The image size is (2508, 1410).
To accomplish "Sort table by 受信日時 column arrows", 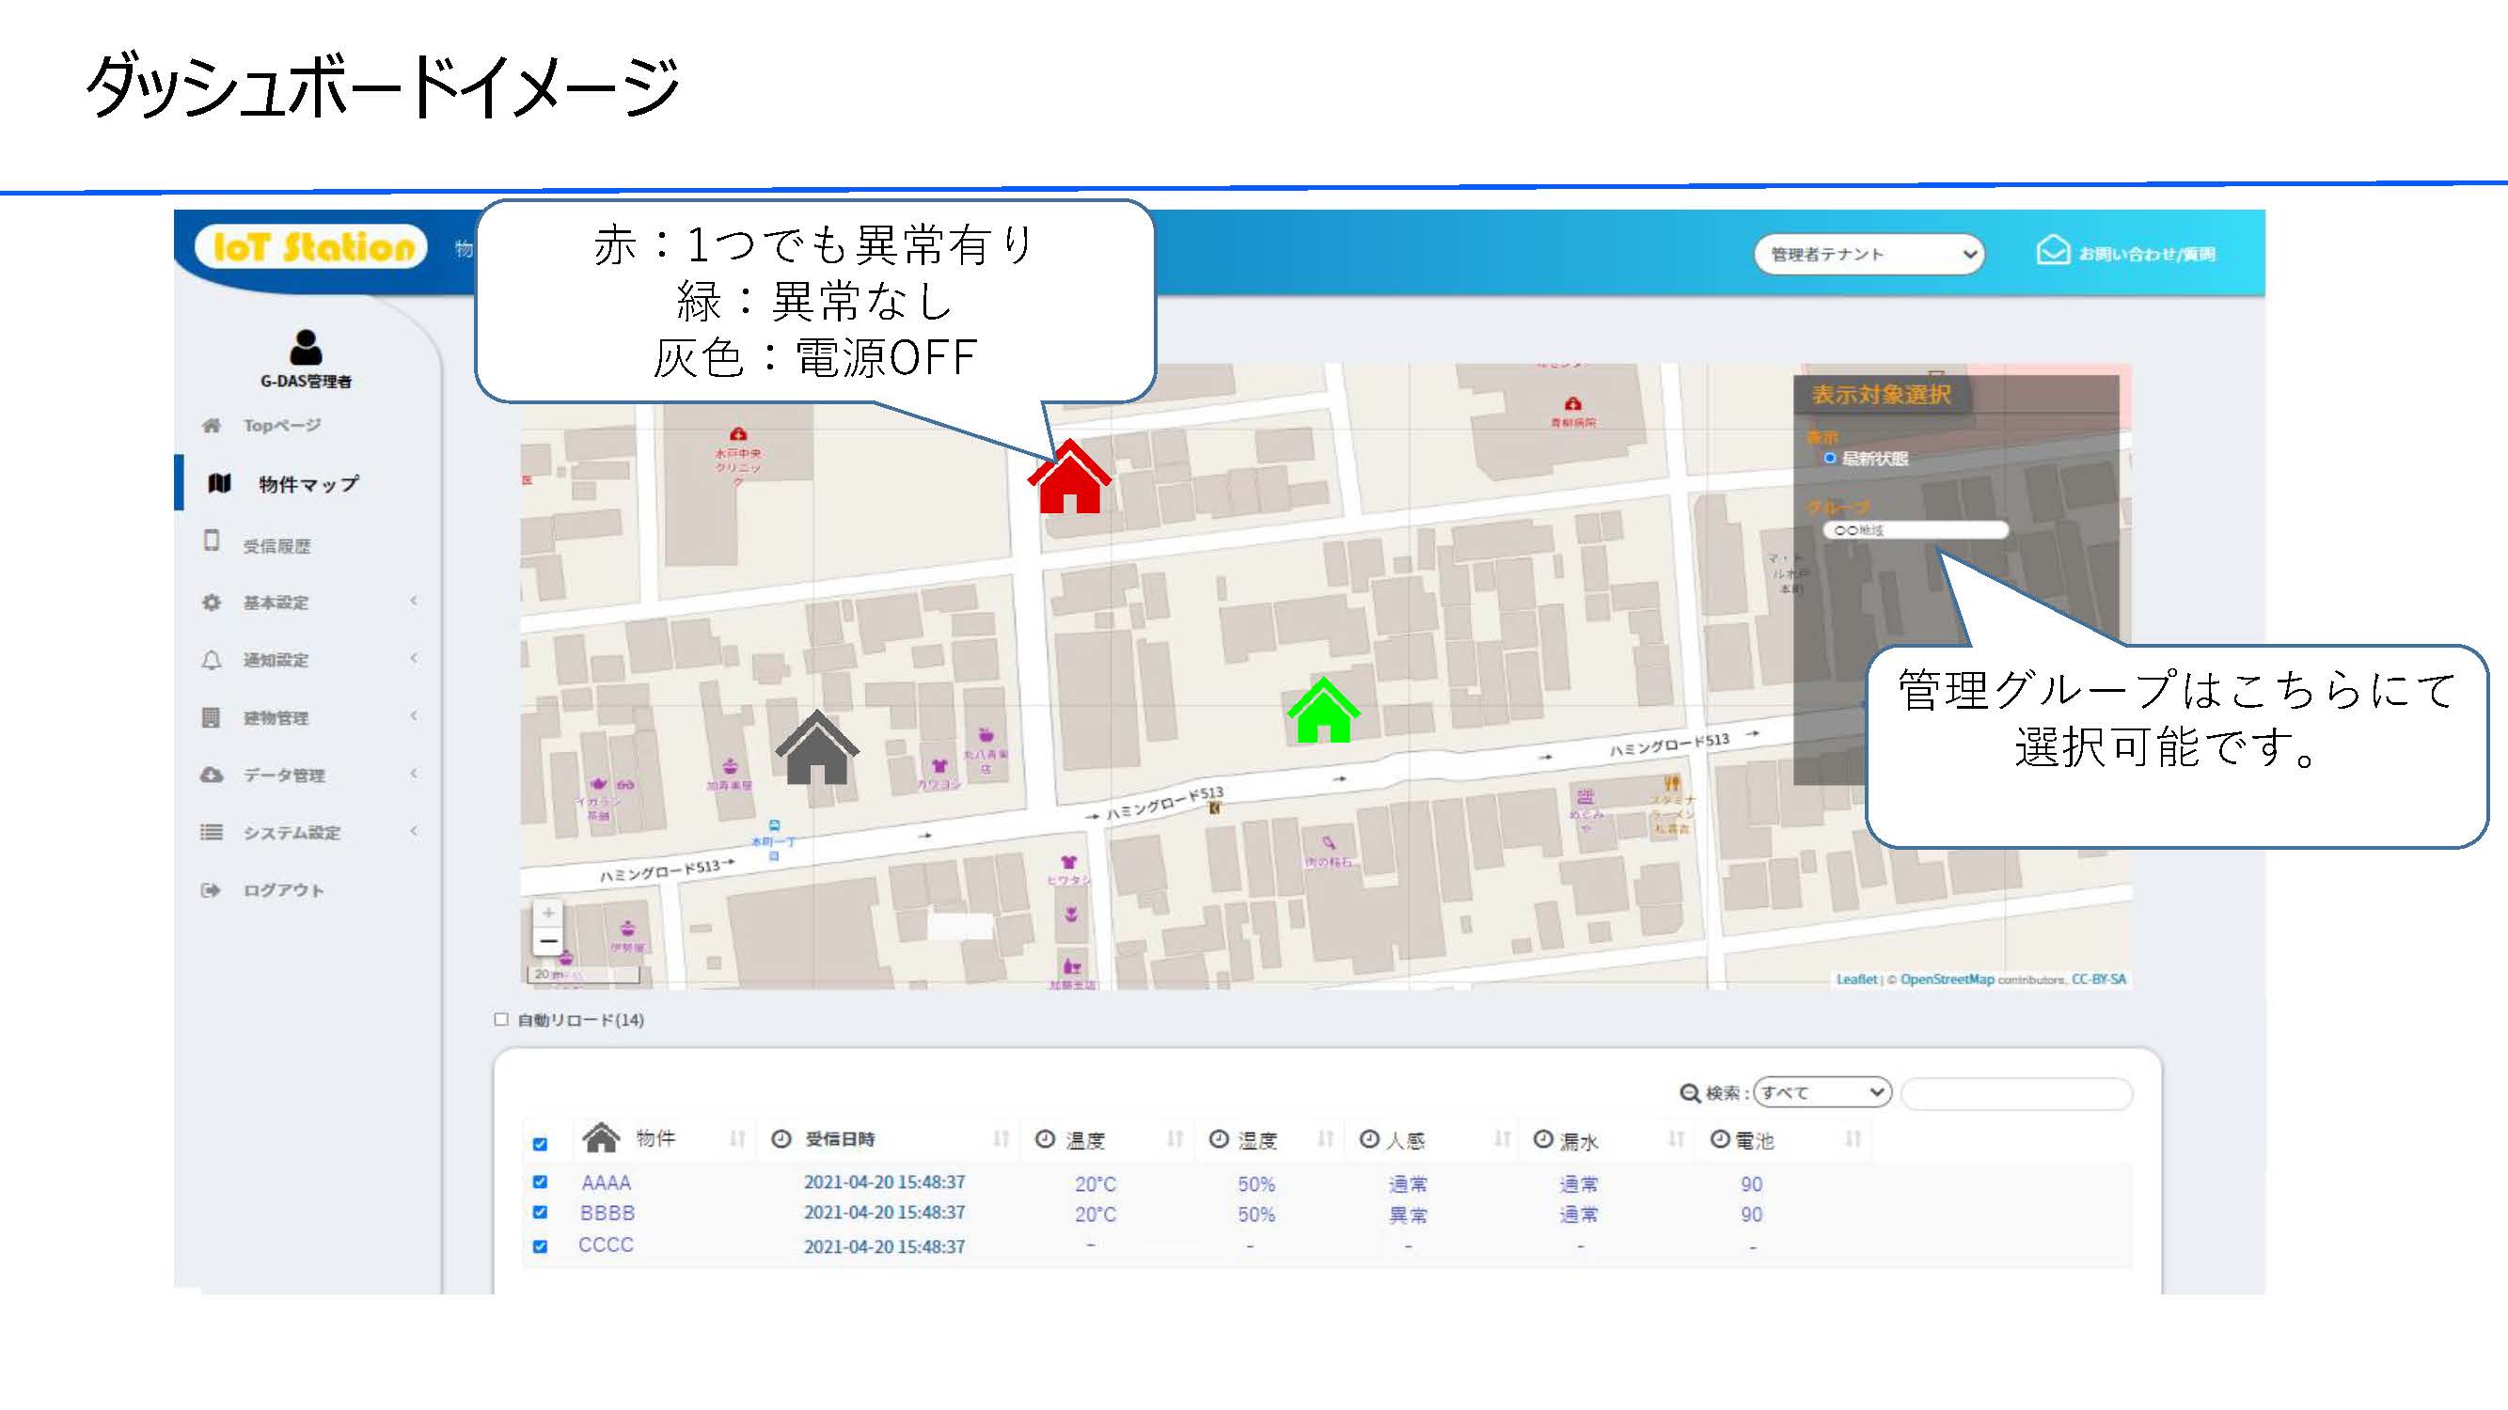I will tap(1000, 1138).
